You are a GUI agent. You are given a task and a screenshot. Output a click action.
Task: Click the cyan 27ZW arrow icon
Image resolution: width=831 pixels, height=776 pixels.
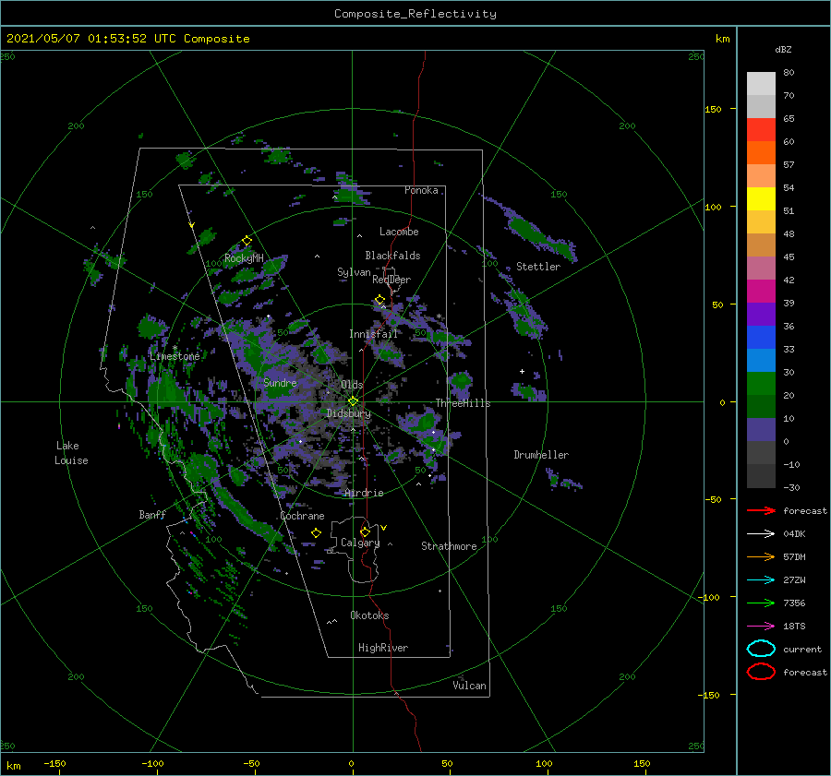(761, 580)
